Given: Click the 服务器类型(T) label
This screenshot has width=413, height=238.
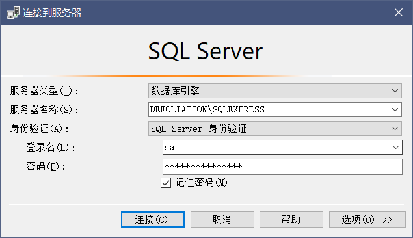Looking at the screenshot, I should click(44, 91).
